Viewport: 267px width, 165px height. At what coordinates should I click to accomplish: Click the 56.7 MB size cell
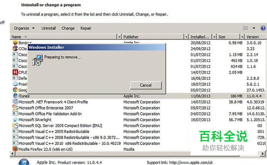tap(235, 120)
